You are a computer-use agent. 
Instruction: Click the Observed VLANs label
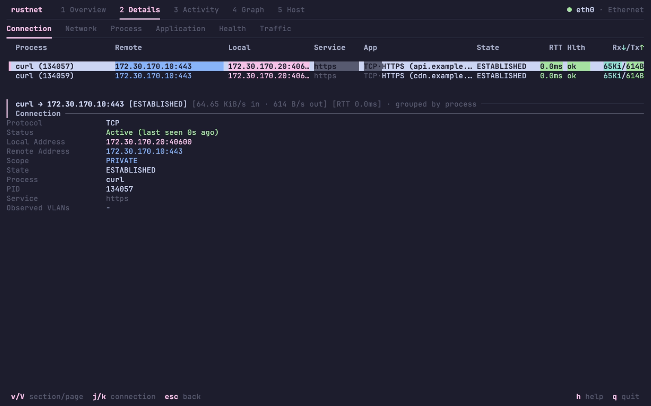[38, 208]
